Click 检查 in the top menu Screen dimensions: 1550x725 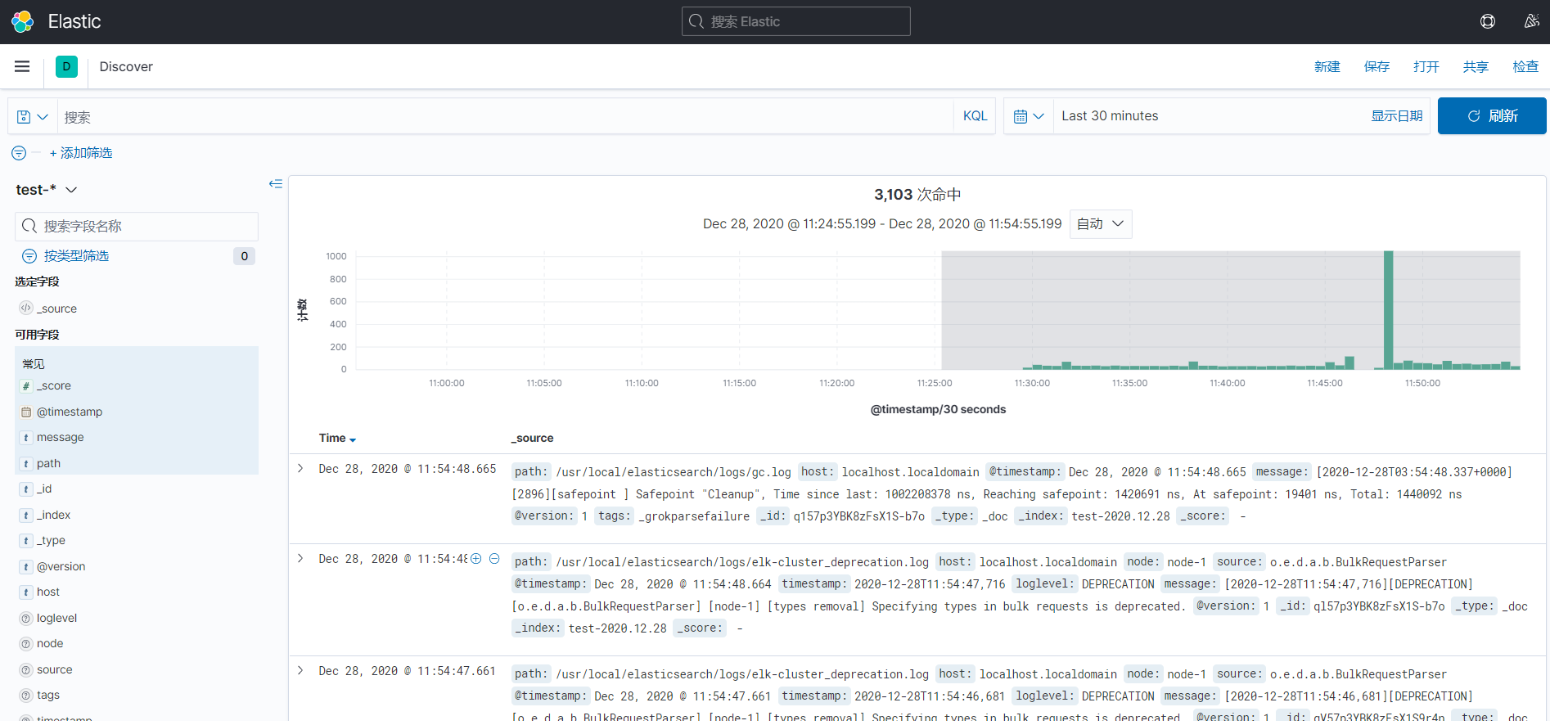point(1525,67)
